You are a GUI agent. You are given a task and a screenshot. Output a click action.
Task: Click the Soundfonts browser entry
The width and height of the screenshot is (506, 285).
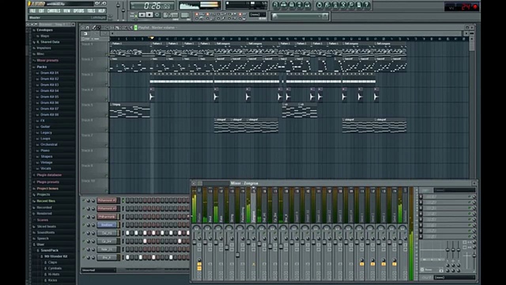click(46, 232)
